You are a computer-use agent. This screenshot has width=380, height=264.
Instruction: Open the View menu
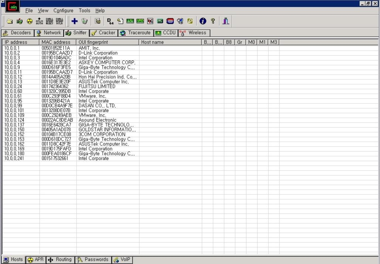pyautogui.click(x=43, y=10)
